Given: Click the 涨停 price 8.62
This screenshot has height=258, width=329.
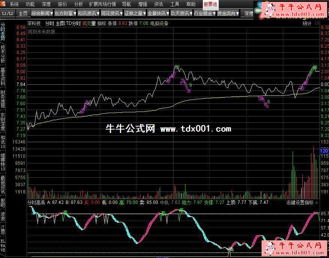Looking at the screenshot, I should pyautogui.click(x=123, y=23).
